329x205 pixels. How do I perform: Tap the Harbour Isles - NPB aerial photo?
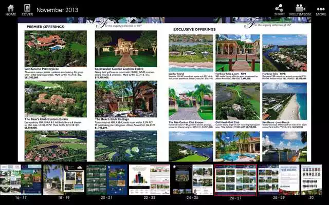click(x=284, y=53)
